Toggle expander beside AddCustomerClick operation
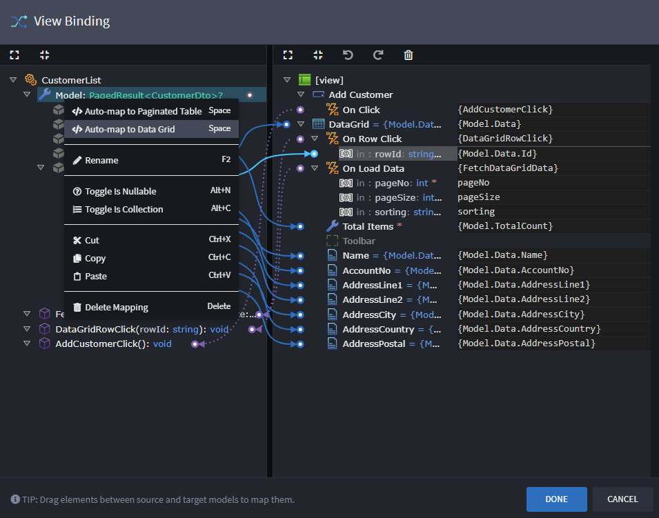Image resolution: width=659 pixels, height=518 pixels. pyautogui.click(x=27, y=343)
